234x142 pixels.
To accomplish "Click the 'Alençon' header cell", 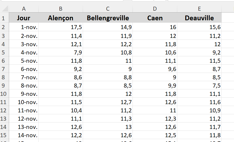I will click(61, 18).
